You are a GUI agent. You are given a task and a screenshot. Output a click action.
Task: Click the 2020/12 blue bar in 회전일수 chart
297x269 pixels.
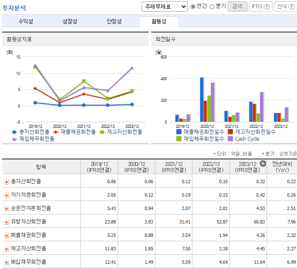202,100
